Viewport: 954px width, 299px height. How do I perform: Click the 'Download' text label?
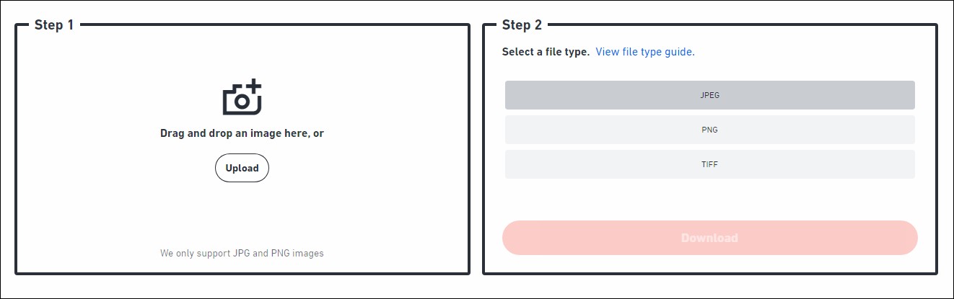point(709,238)
